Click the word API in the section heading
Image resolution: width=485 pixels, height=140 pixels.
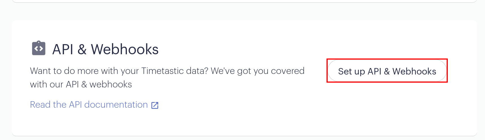tap(63, 49)
